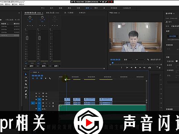The width and height of the screenshot is (179, 134).
Task: Toggle sync lock on V2 track
Action: click(43, 97)
